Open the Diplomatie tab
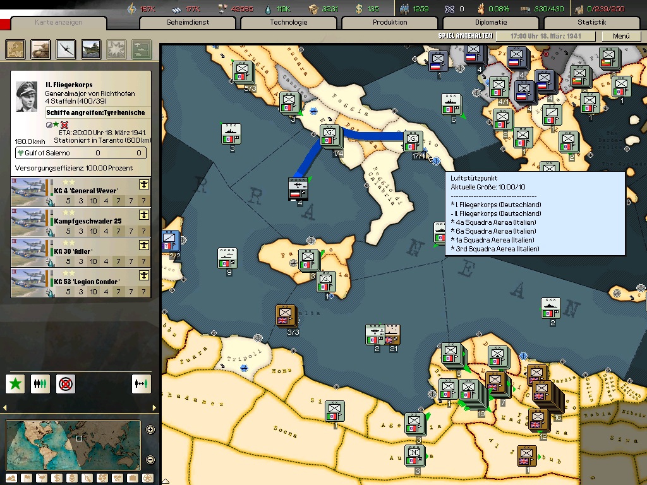This screenshot has height=485, width=647. click(x=491, y=22)
